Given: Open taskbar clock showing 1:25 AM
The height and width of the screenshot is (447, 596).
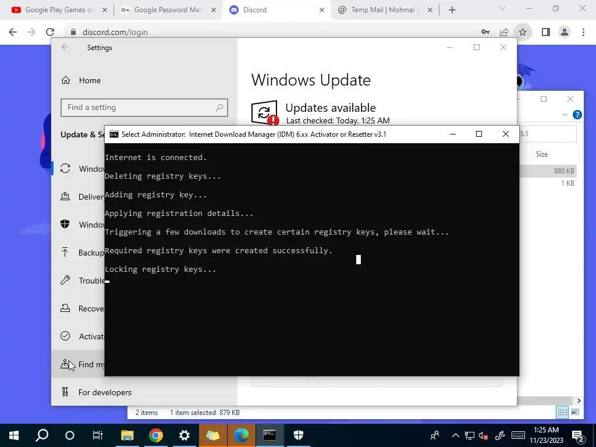Looking at the screenshot, I should pos(546,435).
